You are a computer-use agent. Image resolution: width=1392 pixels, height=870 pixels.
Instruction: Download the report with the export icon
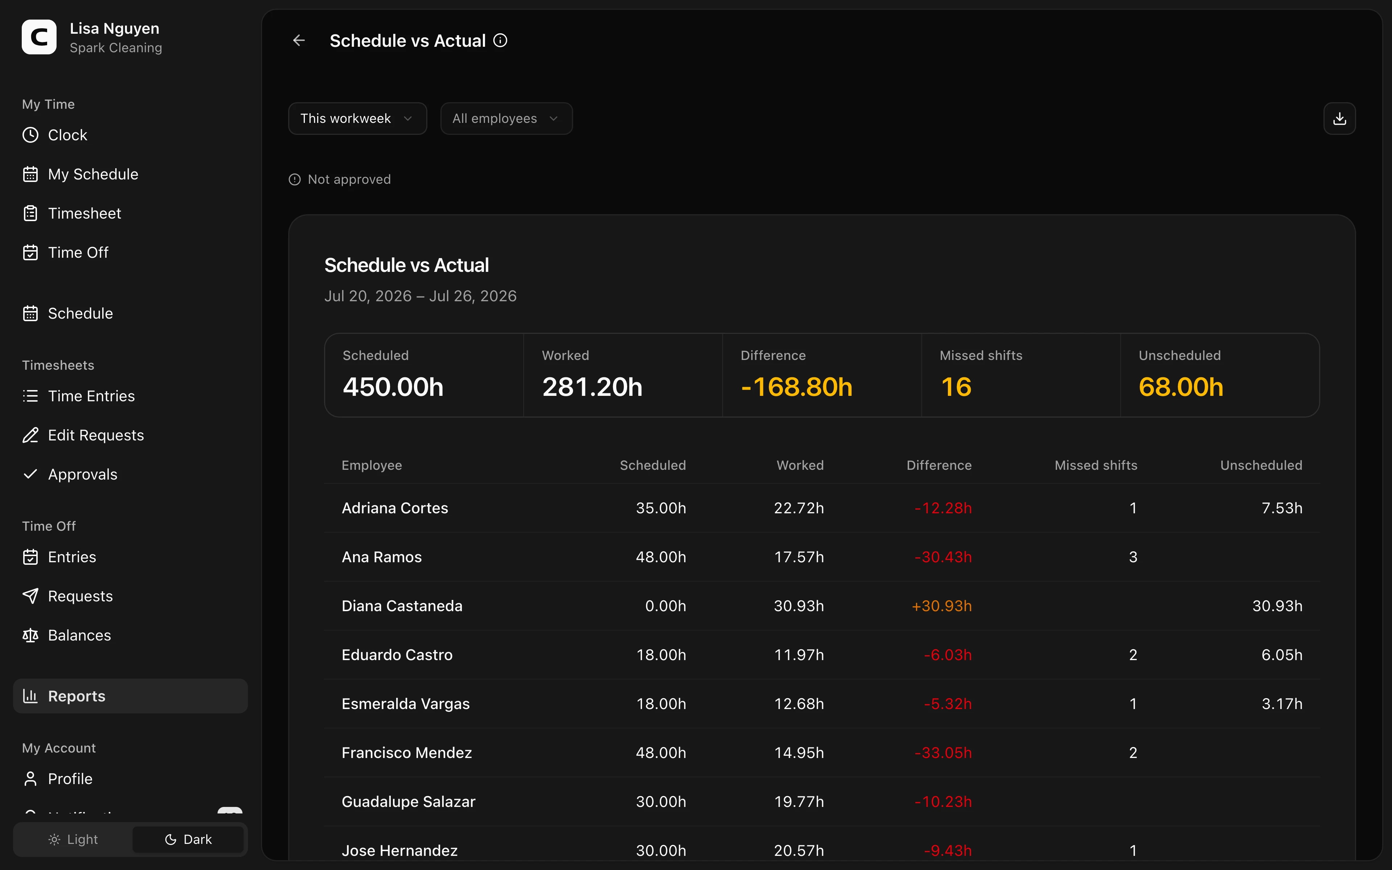(1339, 119)
